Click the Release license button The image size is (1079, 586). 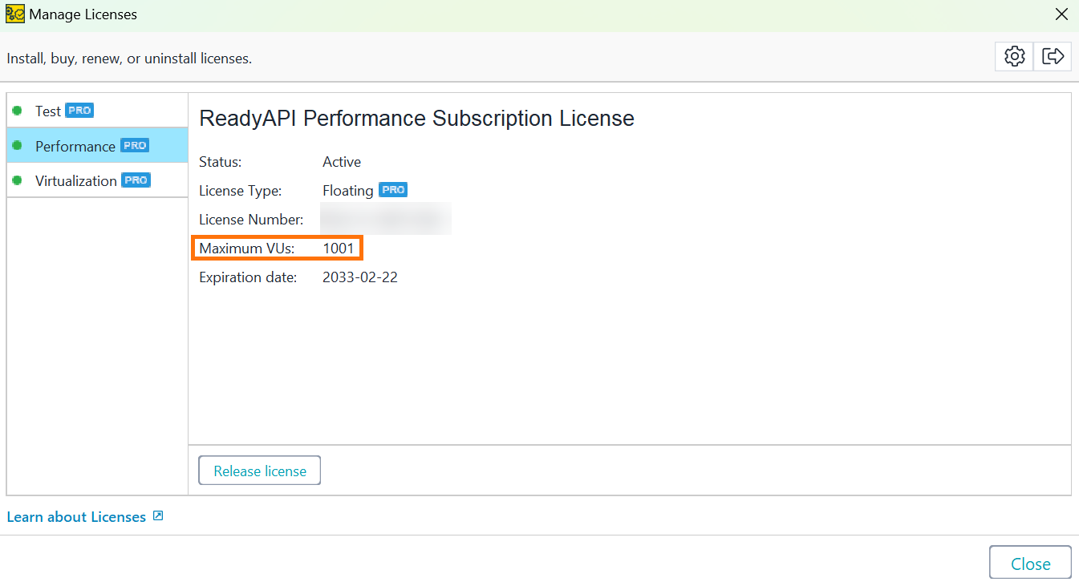259,471
